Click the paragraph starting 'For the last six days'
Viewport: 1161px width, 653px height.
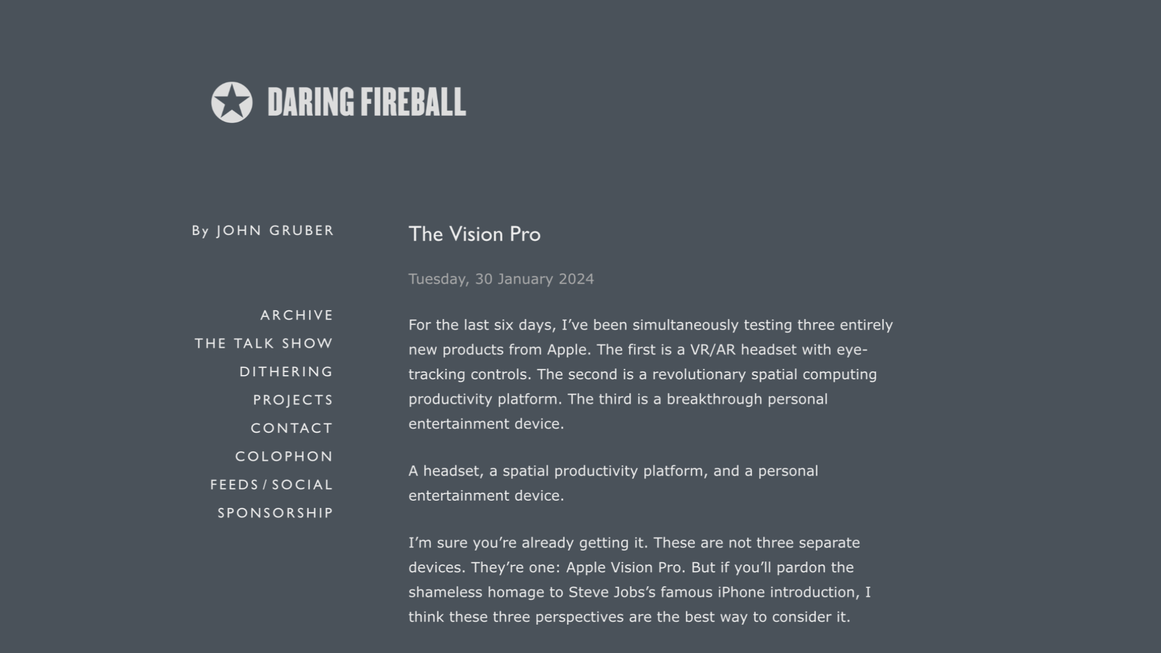(x=651, y=374)
